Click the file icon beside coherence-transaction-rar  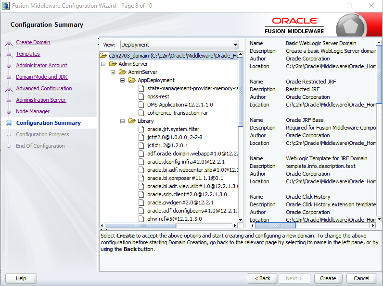pos(141,113)
